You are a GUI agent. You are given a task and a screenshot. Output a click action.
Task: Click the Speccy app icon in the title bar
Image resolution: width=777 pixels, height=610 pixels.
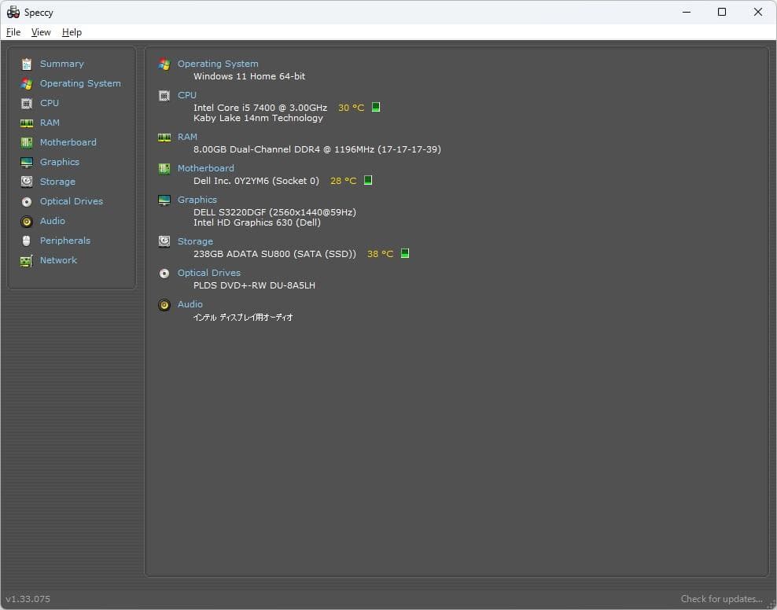click(x=13, y=12)
